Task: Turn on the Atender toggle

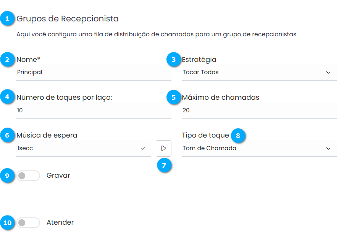Action: (x=28, y=223)
